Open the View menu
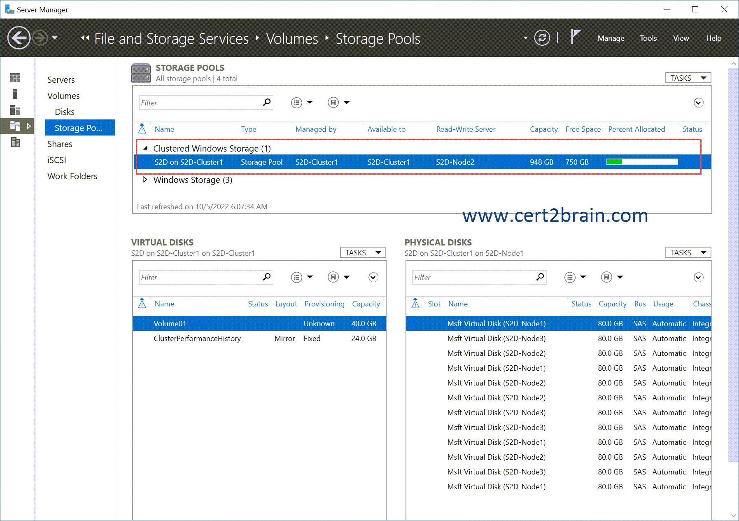 point(681,38)
